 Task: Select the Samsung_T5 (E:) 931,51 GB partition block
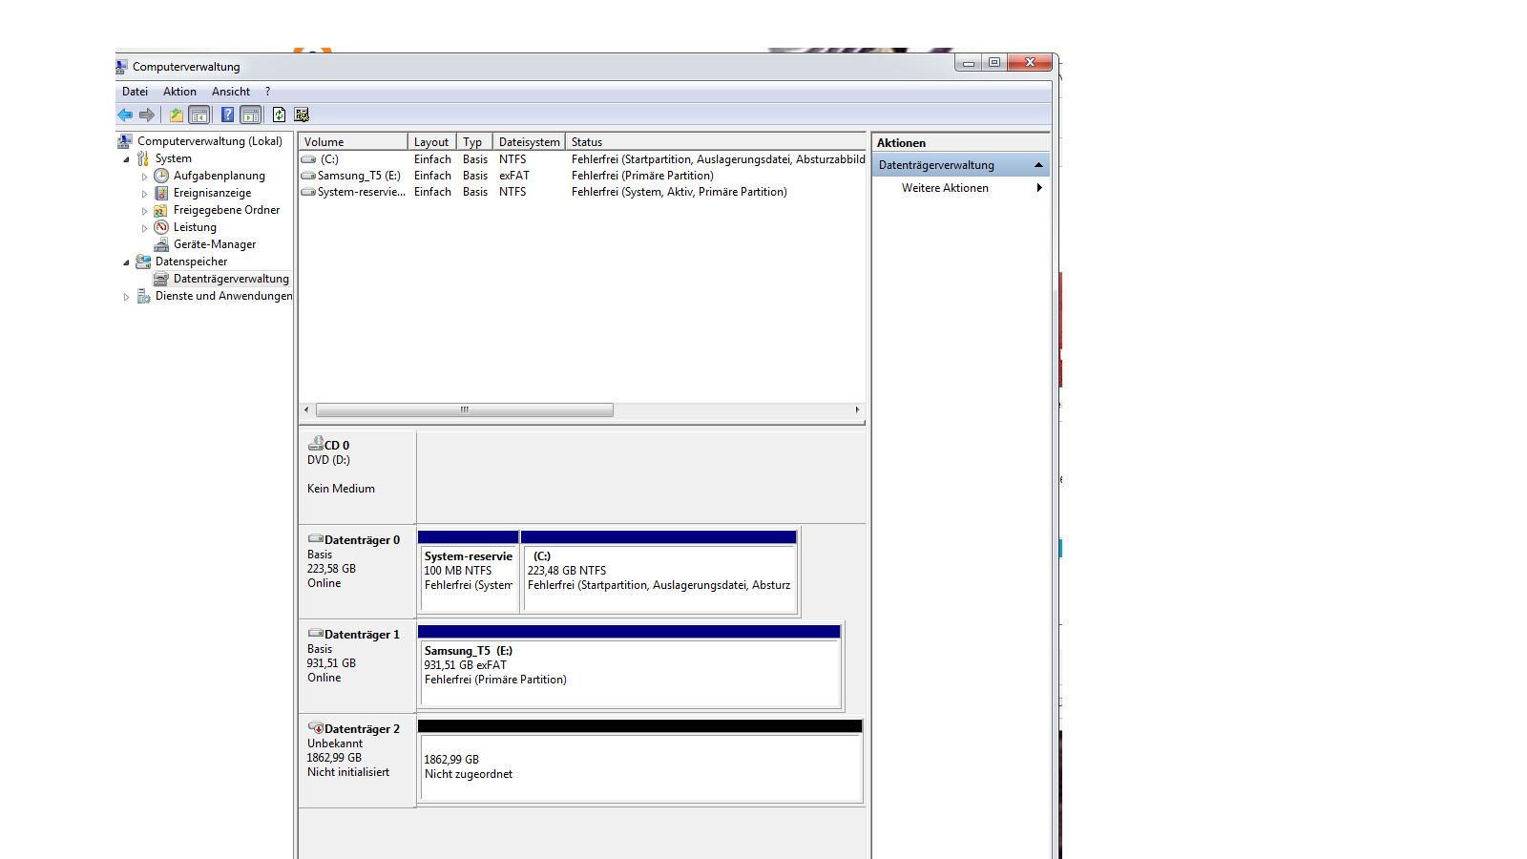[629, 666]
